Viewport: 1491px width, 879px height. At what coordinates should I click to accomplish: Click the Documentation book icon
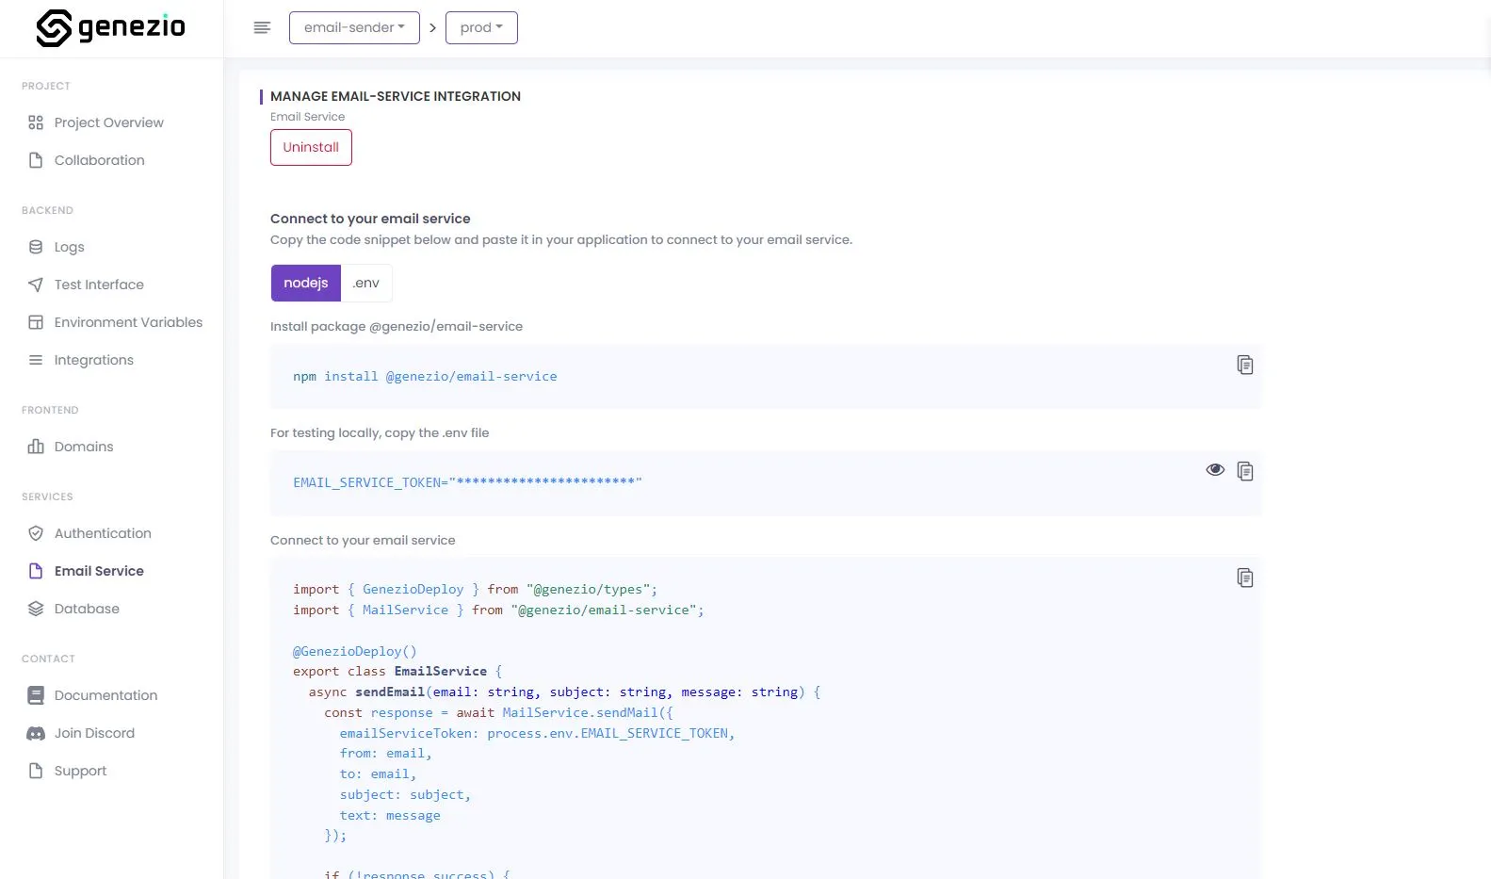click(x=36, y=695)
